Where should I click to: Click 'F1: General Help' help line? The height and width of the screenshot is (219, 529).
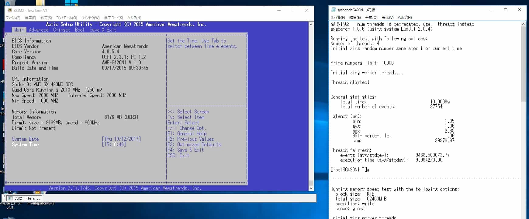(187, 133)
